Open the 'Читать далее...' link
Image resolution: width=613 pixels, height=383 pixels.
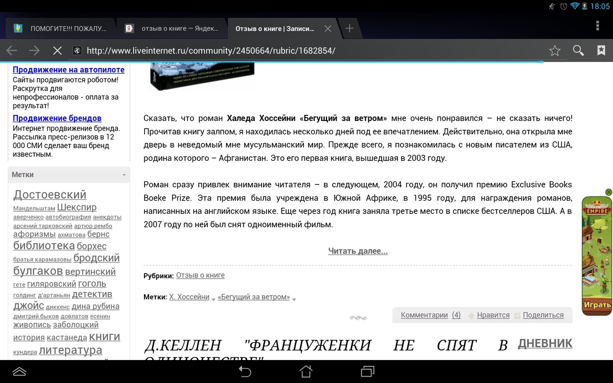tap(358, 251)
